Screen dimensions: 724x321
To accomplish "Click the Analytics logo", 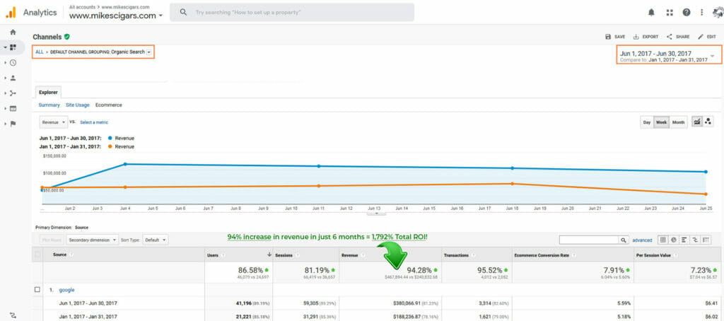I will click(11, 13).
